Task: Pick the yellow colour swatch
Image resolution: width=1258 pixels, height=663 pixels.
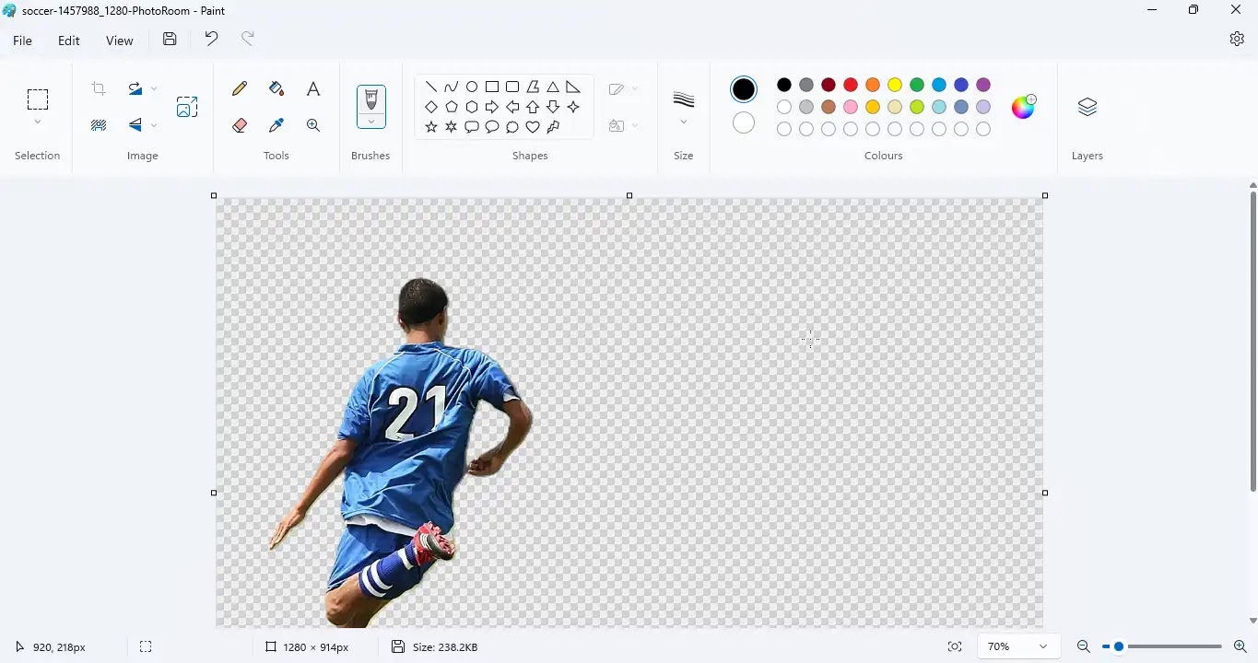Action: coord(895,85)
